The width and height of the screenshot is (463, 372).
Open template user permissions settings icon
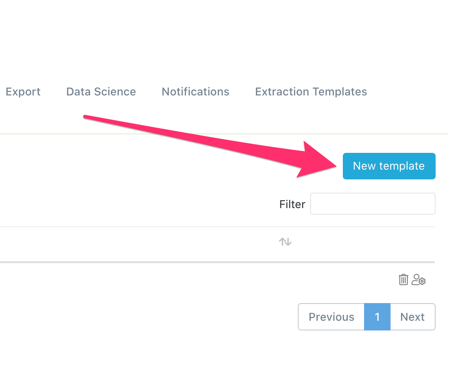[x=418, y=280]
